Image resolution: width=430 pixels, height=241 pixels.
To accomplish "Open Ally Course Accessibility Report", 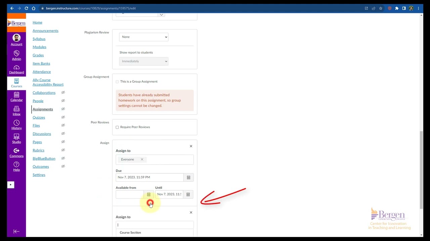I will click(48, 82).
